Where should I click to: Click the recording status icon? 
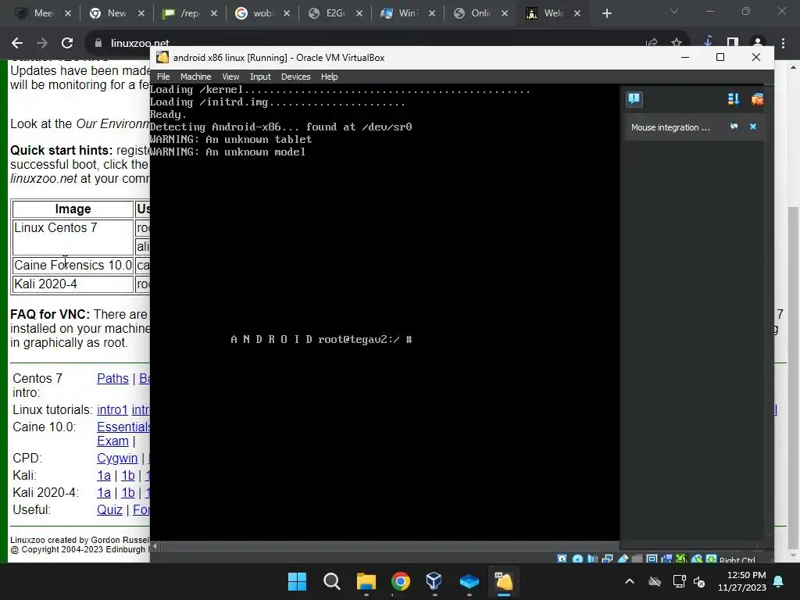666,559
